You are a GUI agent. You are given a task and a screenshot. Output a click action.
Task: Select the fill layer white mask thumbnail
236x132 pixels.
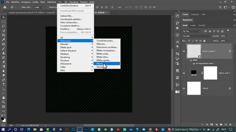pos(210,73)
